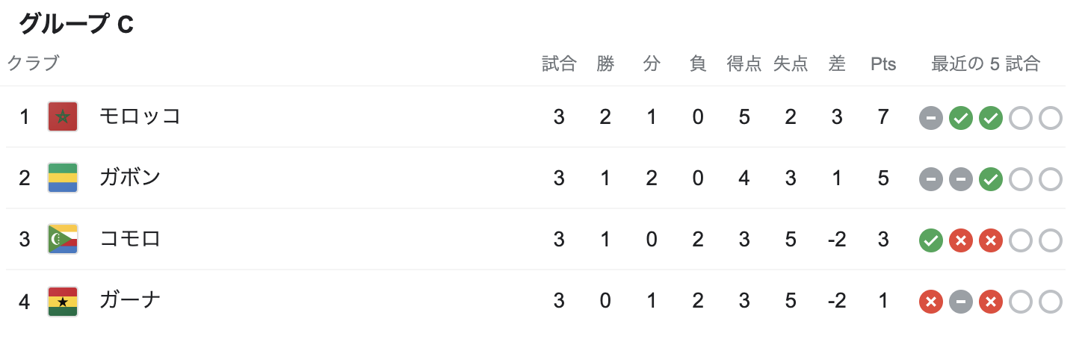Open the ガーナ team link
The height and width of the screenshot is (339, 1088).
tap(130, 301)
